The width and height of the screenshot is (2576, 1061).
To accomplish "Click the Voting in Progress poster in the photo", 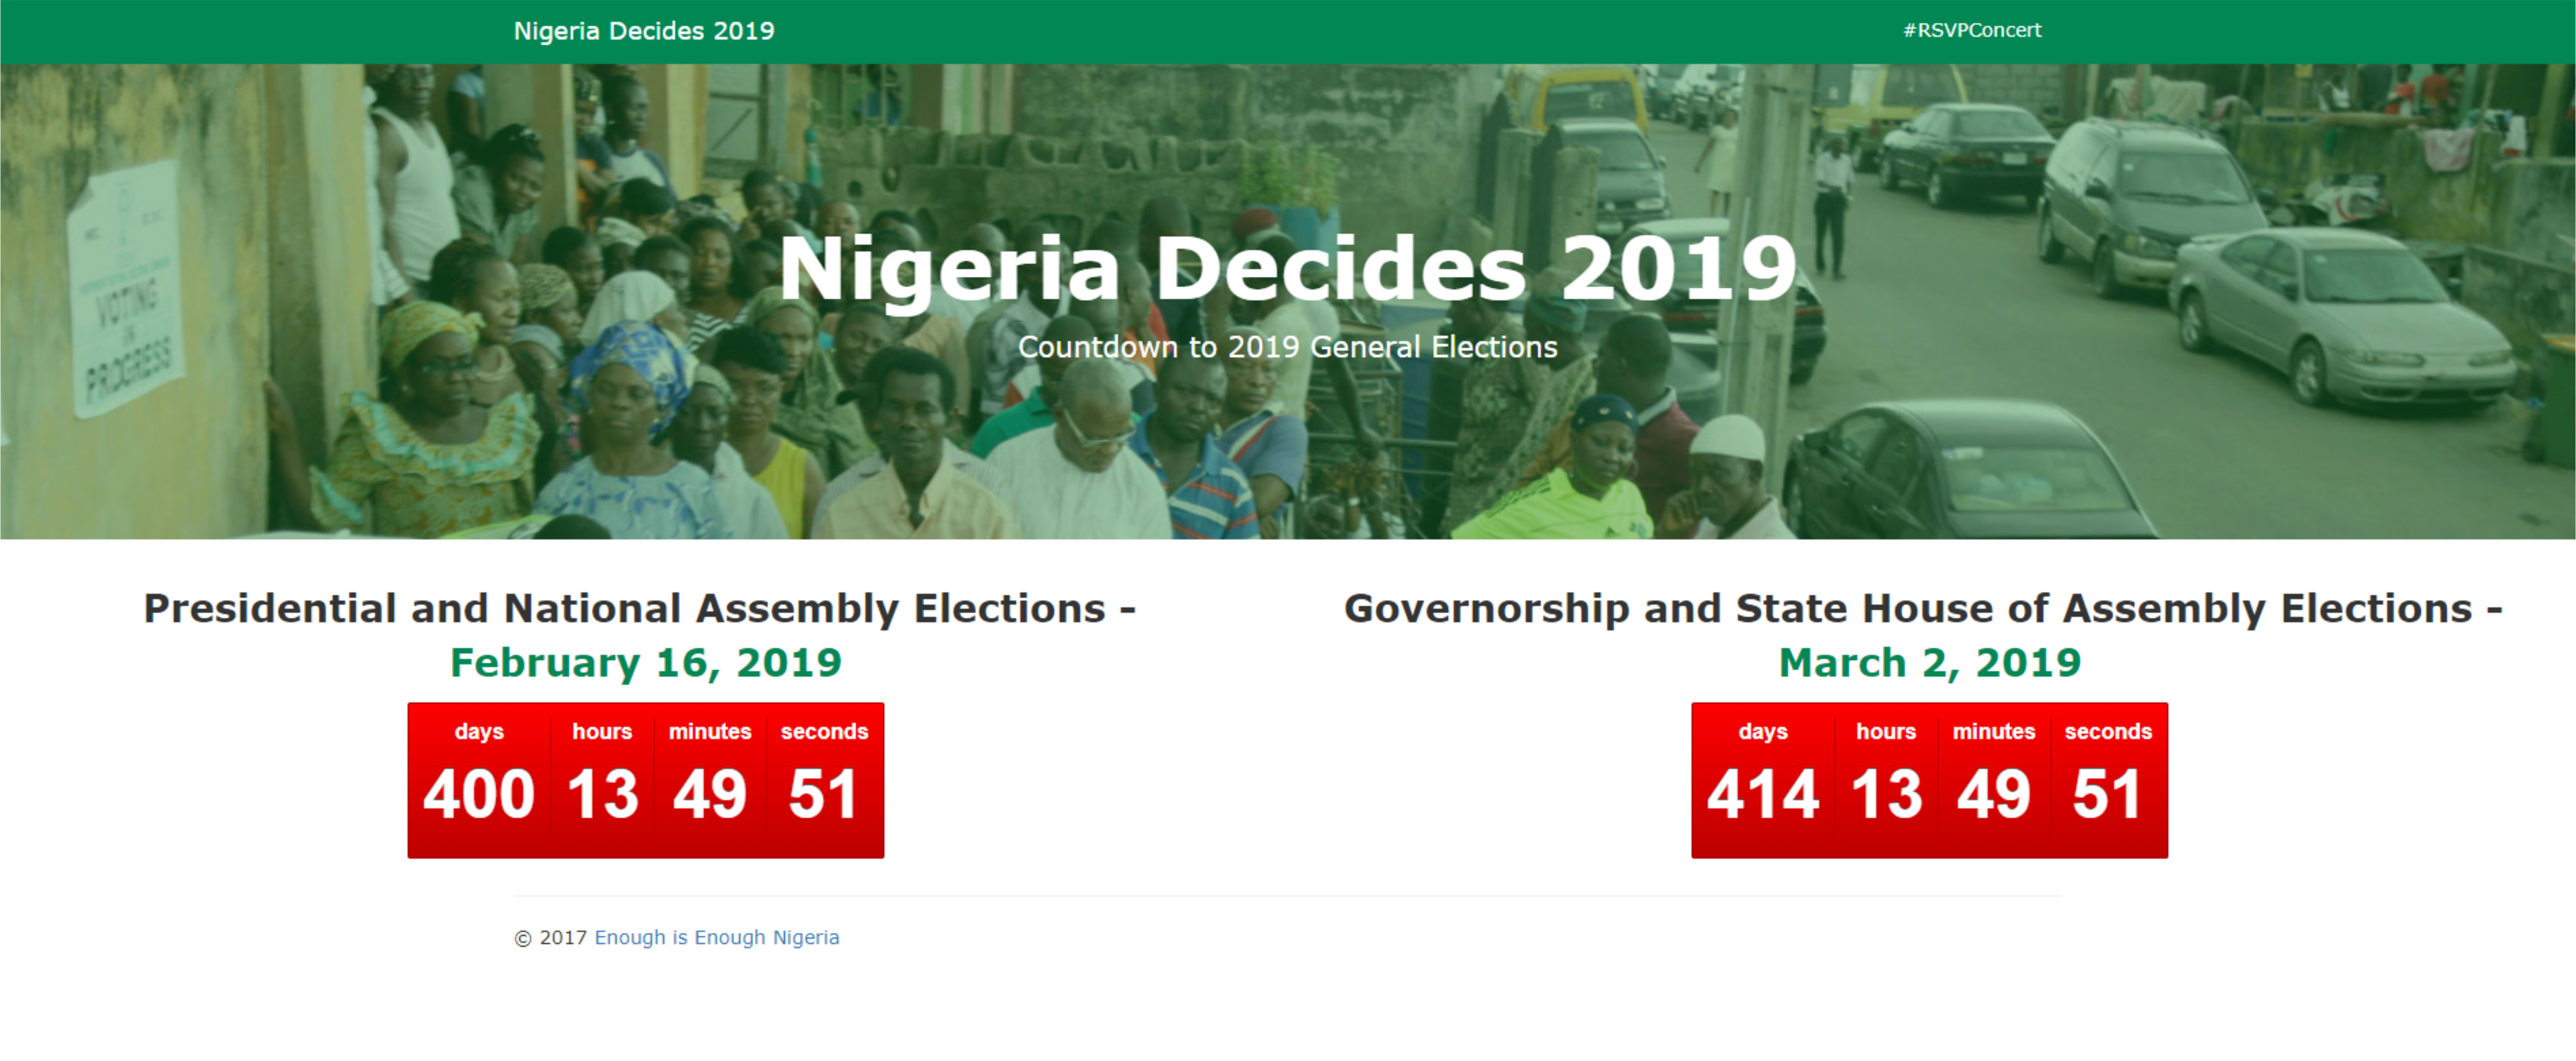I will point(126,290).
